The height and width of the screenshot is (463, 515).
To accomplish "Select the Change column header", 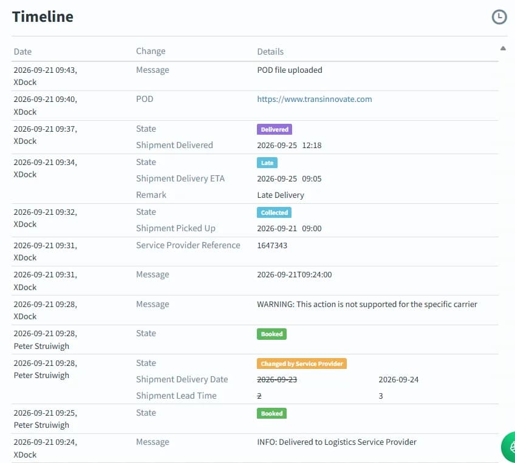I will 151,51.
